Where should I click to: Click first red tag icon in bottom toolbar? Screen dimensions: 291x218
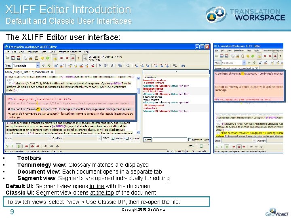coord(27,146)
